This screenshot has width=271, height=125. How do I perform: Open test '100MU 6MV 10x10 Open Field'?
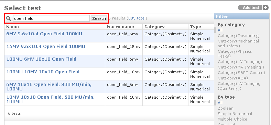[41, 59]
